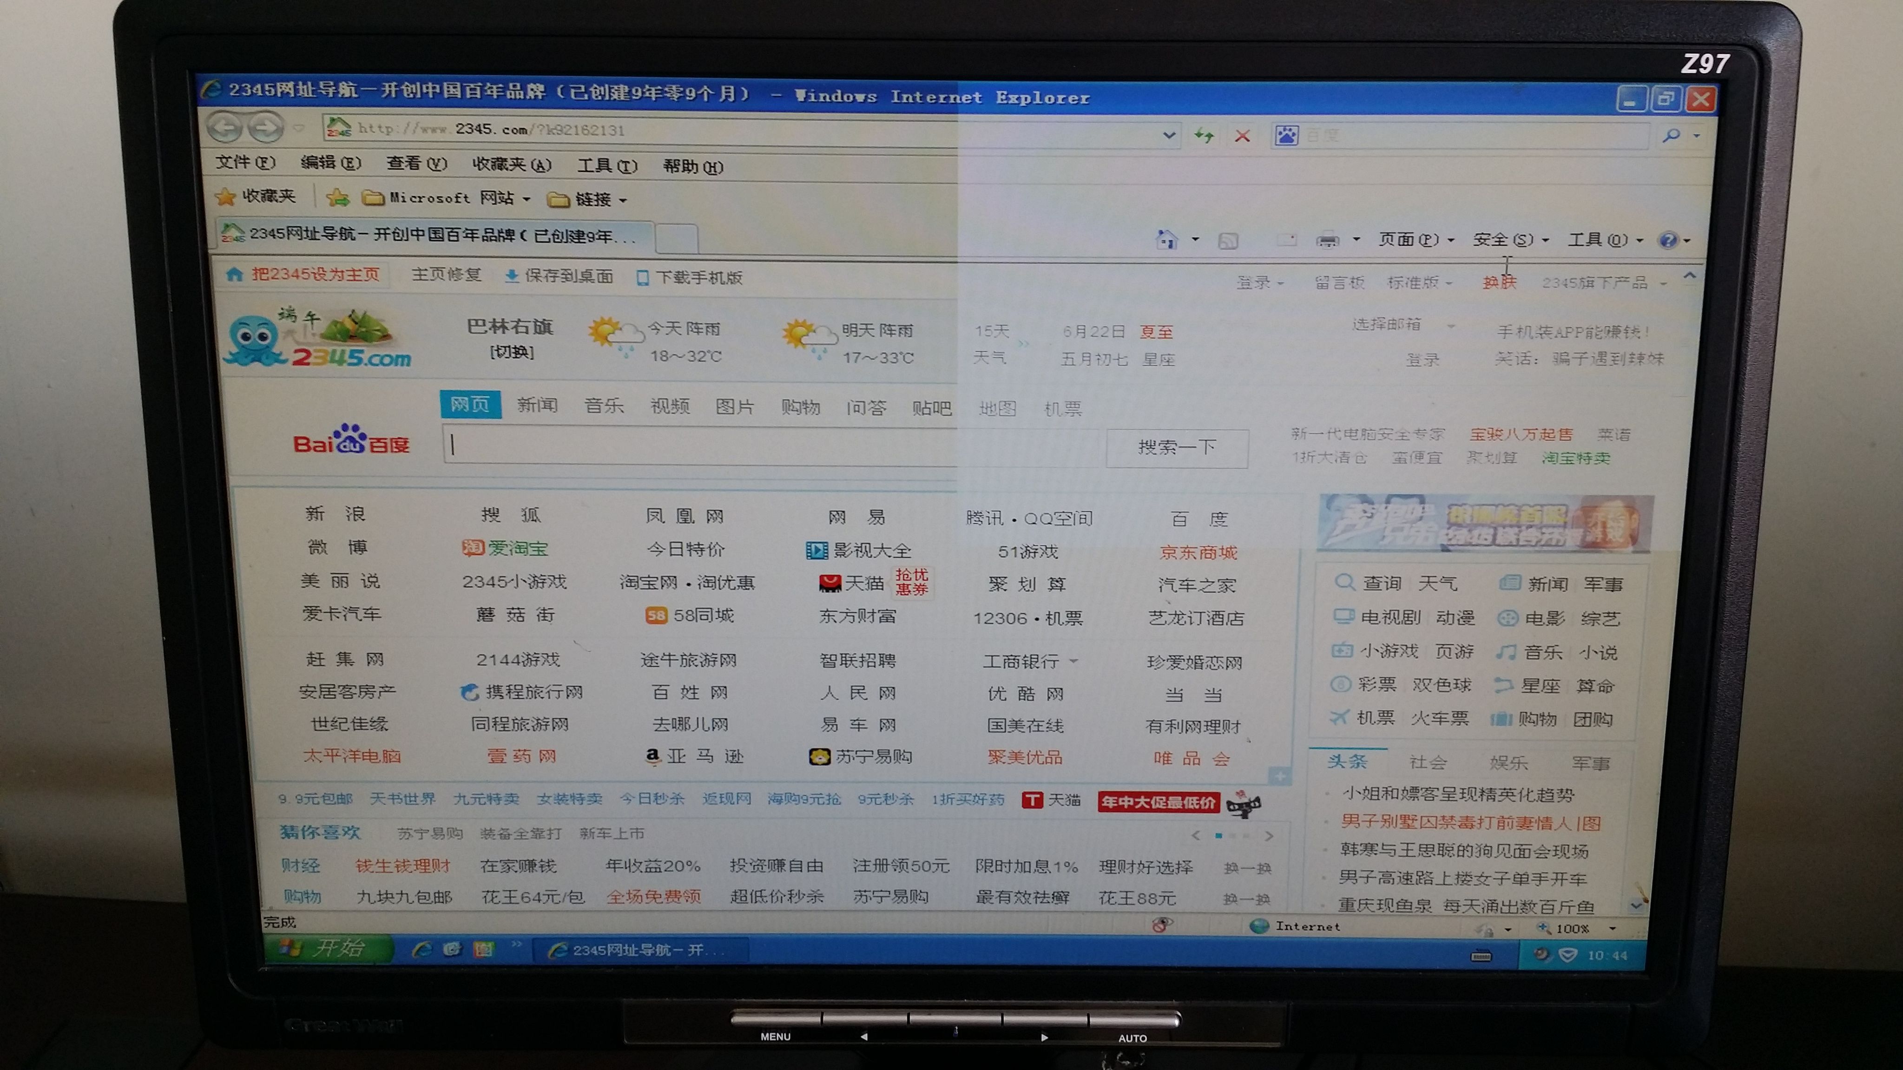
Task: Click the 音乐 music note icon
Action: coord(1506,652)
